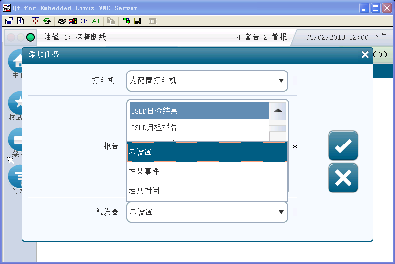The height and width of the screenshot is (264, 395).
Task: Toggle the Alt key toolbar button
Action: click(96, 21)
